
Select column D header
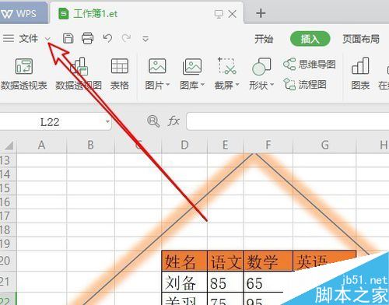pos(184,145)
